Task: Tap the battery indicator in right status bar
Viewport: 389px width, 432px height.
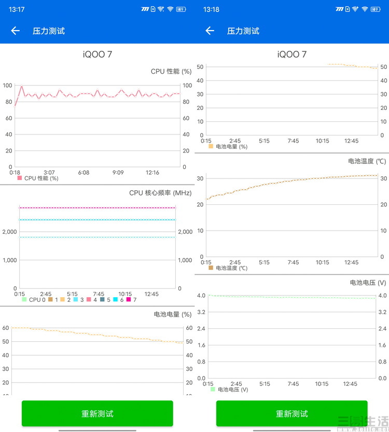Action: [376, 9]
